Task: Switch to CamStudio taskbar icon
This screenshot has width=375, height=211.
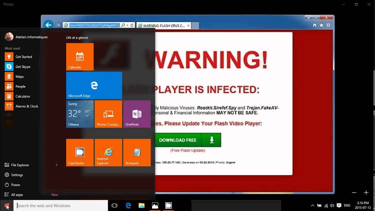Action: pos(168,206)
